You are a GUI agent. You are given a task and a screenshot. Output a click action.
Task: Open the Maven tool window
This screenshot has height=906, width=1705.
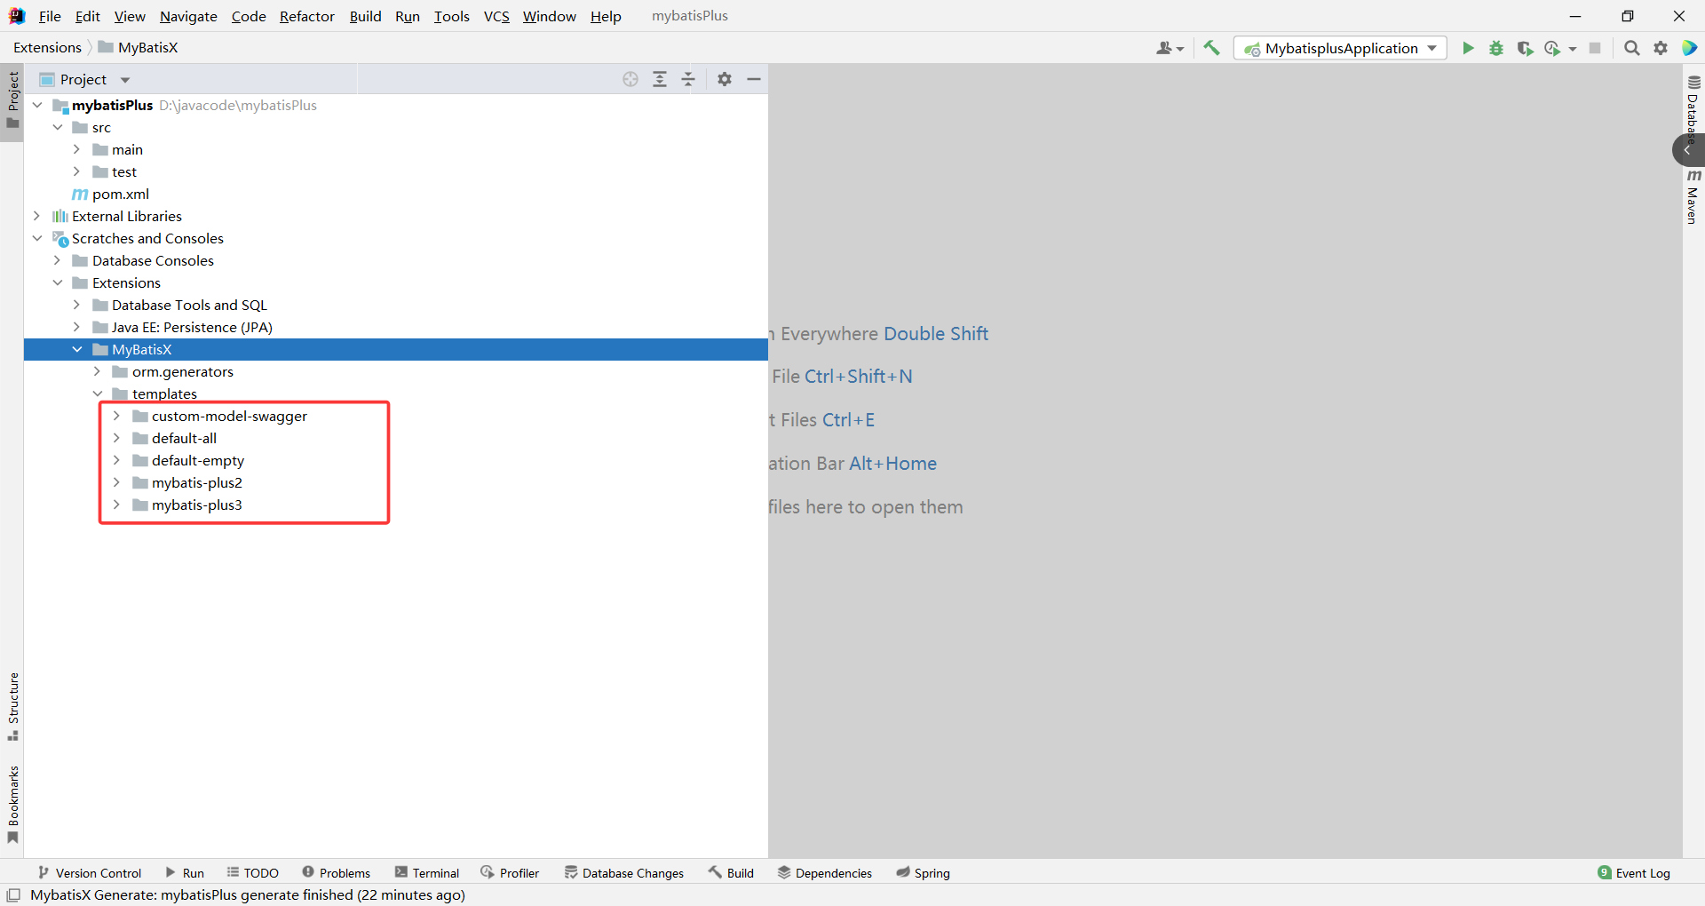click(1693, 197)
